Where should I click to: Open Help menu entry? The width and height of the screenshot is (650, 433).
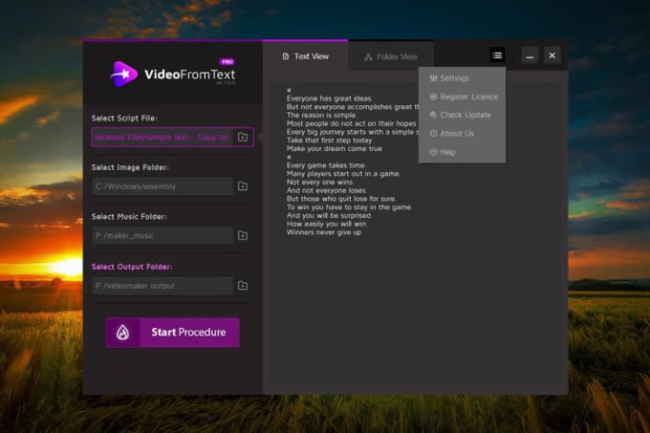pyautogui.click(x=463, y=152)
